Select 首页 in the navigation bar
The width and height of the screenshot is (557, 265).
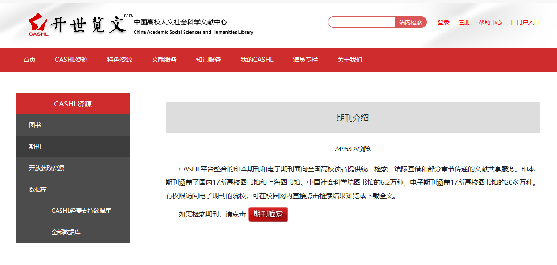coord(29,60)
